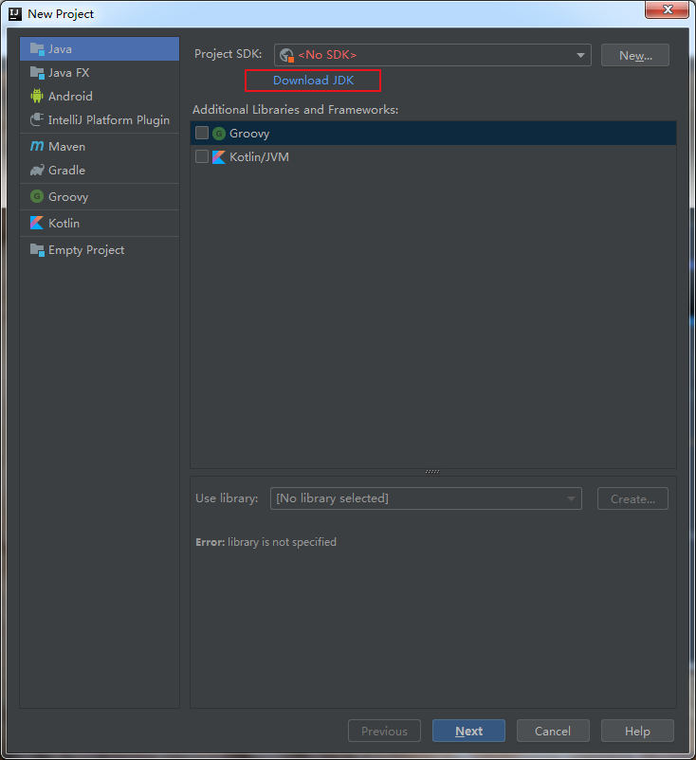The height and width of the screenshot is (760, 696).
Task: Open the Use library dropdown
Action: [426, 498]
